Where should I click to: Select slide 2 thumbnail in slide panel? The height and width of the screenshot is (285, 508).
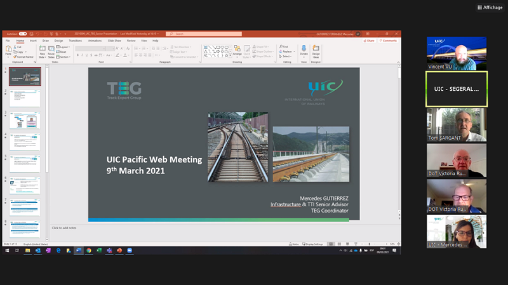(25, 98)
